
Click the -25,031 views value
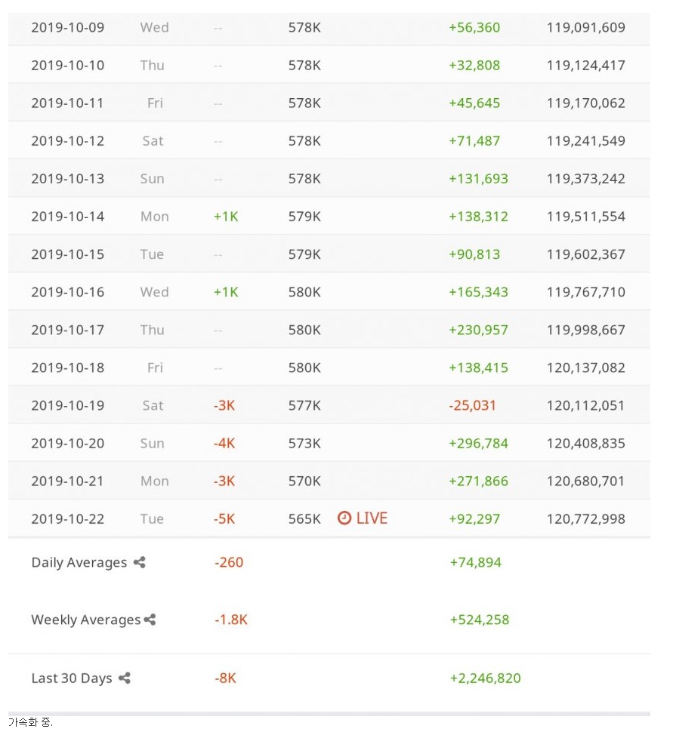(472, 405)
